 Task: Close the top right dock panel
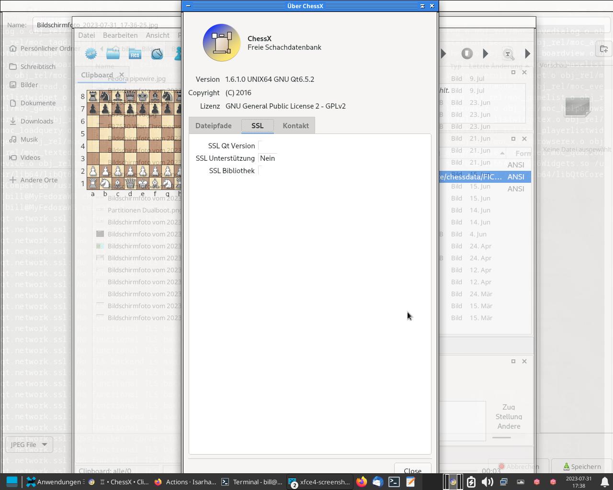coord(524,72)
